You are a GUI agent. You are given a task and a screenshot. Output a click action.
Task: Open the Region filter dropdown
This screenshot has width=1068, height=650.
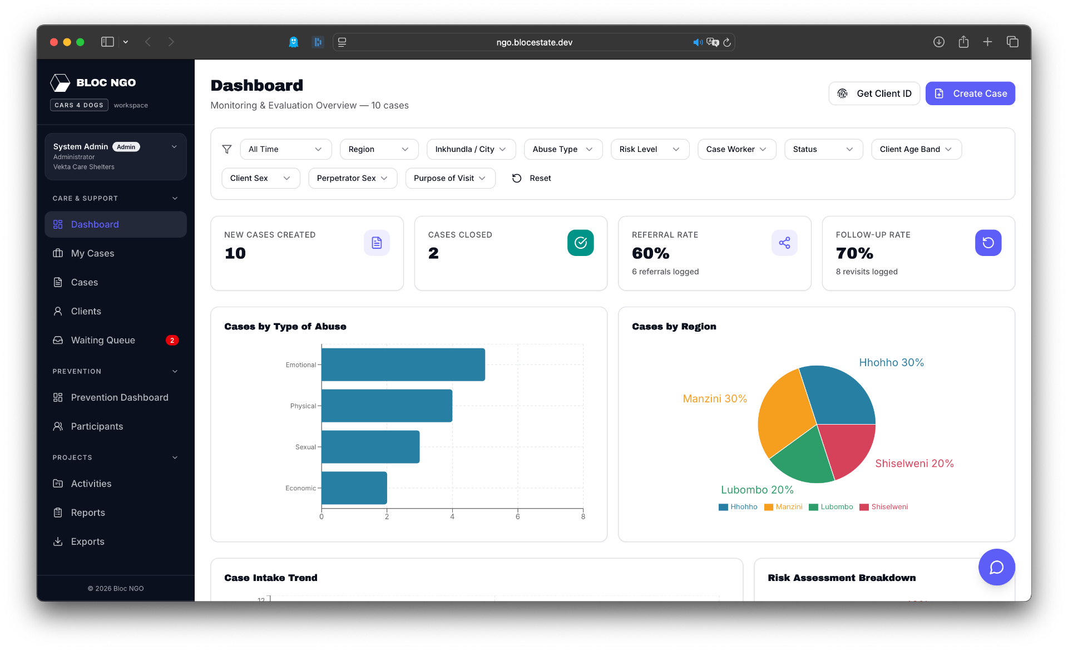tap(379, 149)
